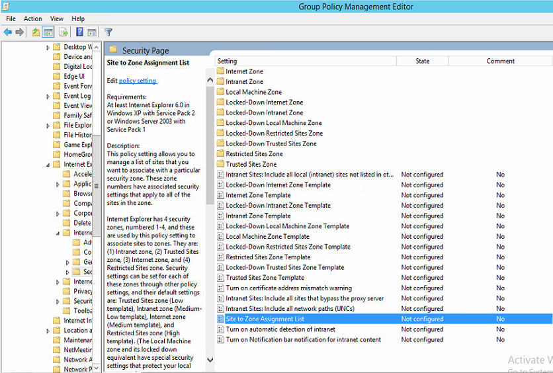The height and width of the screenshot is (373, 553).
Task: Sort by Setting column header
Action: [x=306, y=61]
